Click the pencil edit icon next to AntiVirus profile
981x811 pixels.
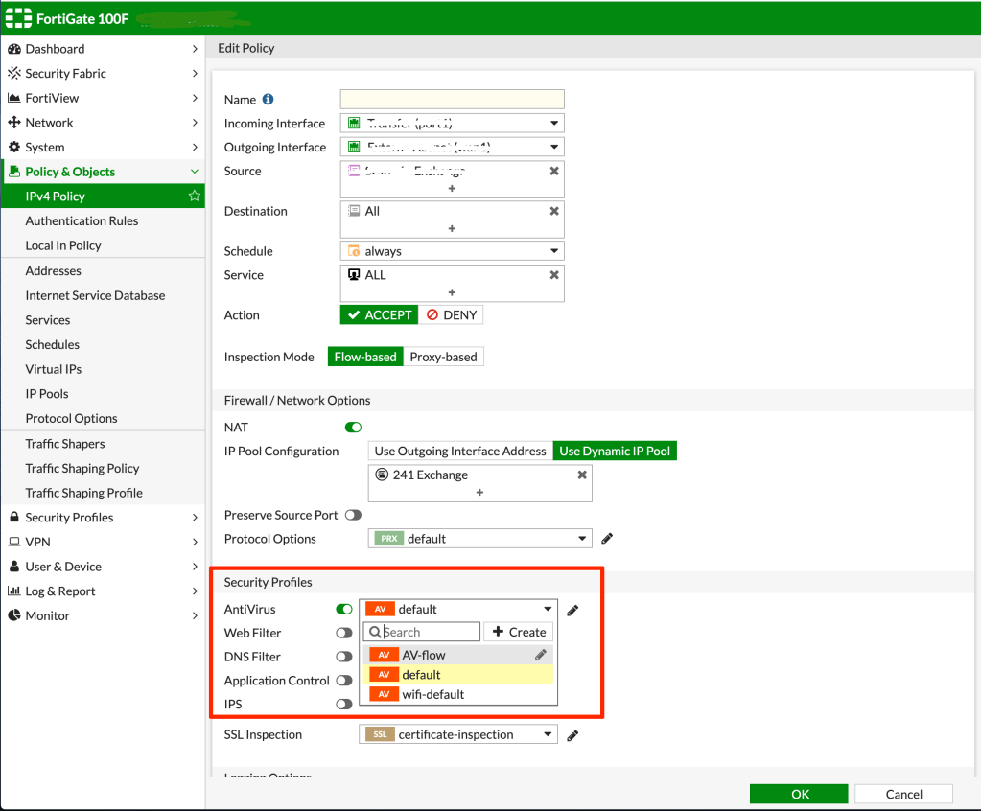572,610
